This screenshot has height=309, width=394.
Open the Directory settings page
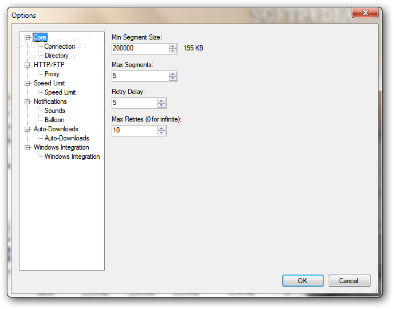pos(57,56)
